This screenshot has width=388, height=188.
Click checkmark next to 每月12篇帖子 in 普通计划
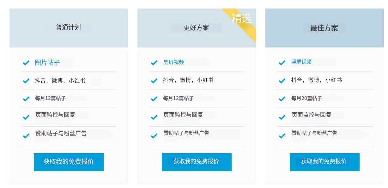26,99
